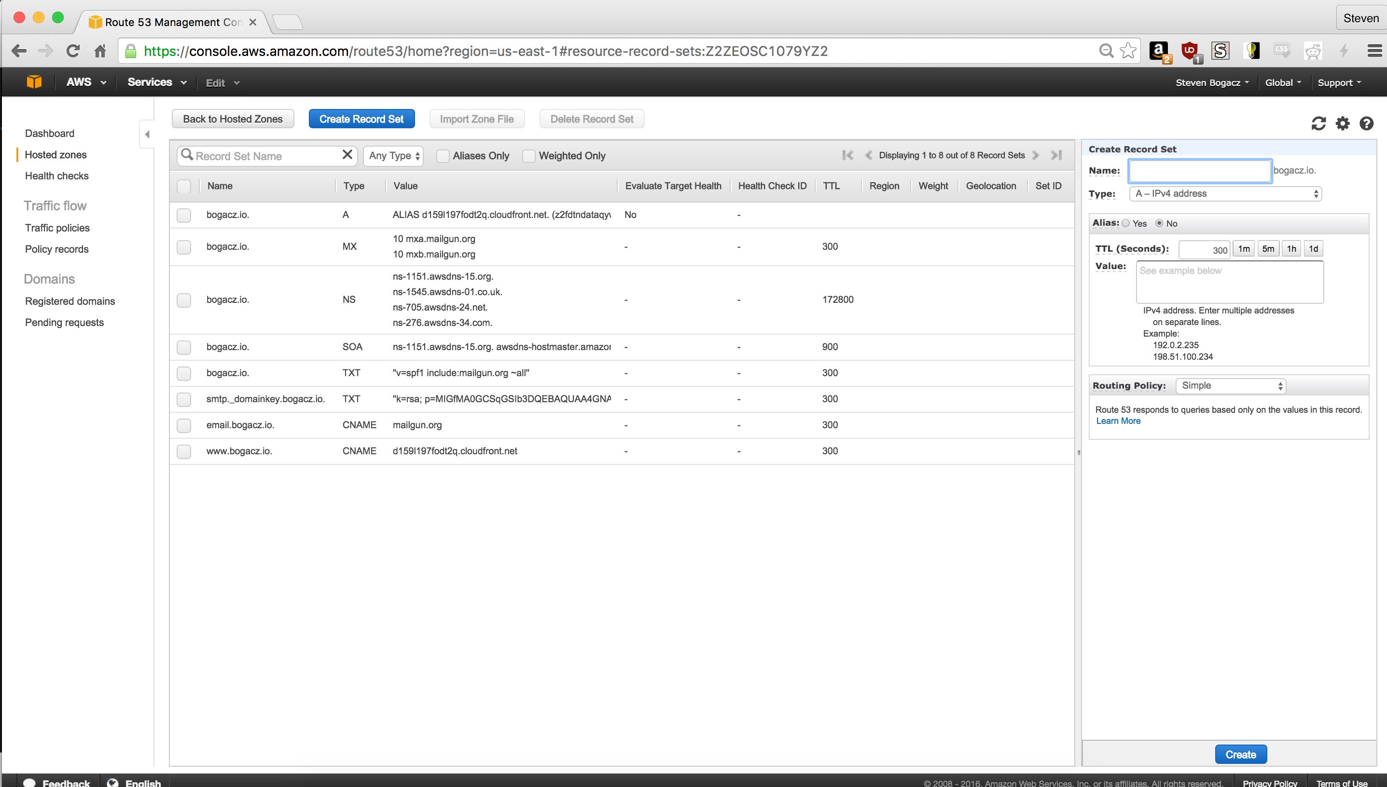
Task: Go to first page of record sets
Action: click(847, 155)
